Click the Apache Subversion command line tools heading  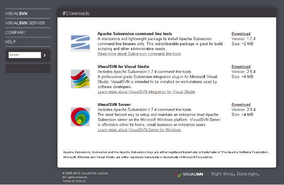coord(135,34)
